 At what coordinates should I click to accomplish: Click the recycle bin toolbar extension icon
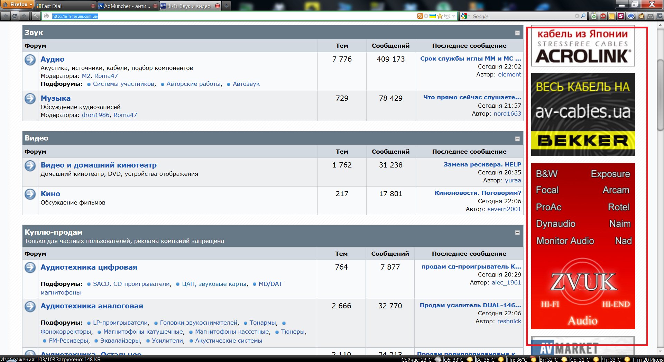click(x=594, y=16)
